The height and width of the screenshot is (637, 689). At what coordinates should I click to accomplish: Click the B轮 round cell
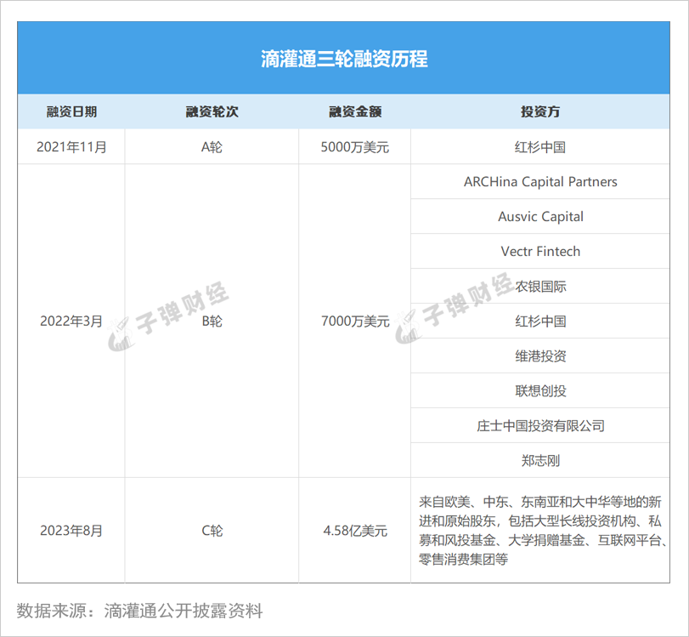[x=212, y=321]
